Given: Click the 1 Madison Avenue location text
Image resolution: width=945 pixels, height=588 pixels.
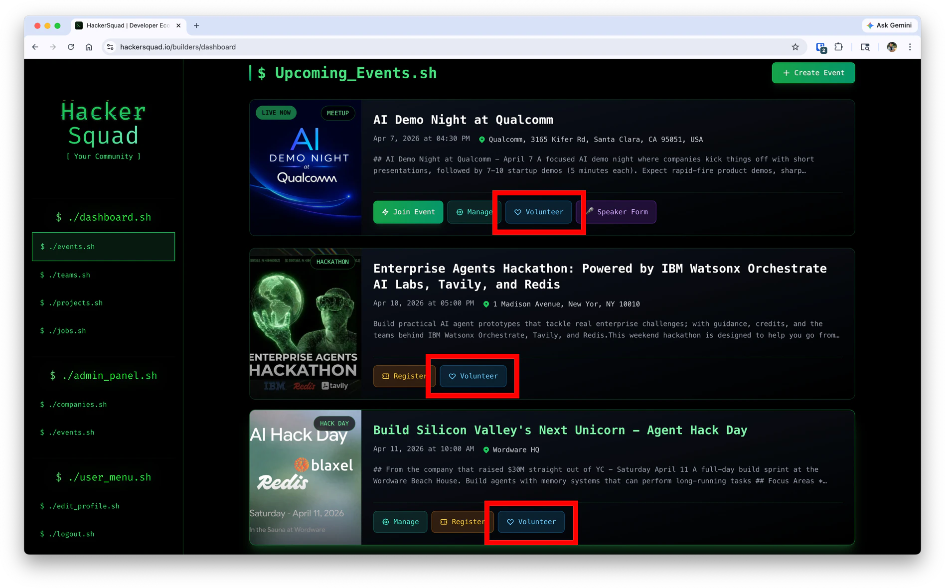Looking at the screenshot, I should [566, 304].
